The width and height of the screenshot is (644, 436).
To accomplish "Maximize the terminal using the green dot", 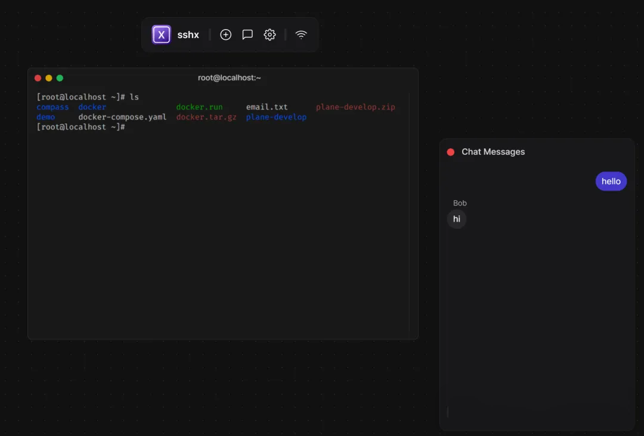I will [60, 78].
